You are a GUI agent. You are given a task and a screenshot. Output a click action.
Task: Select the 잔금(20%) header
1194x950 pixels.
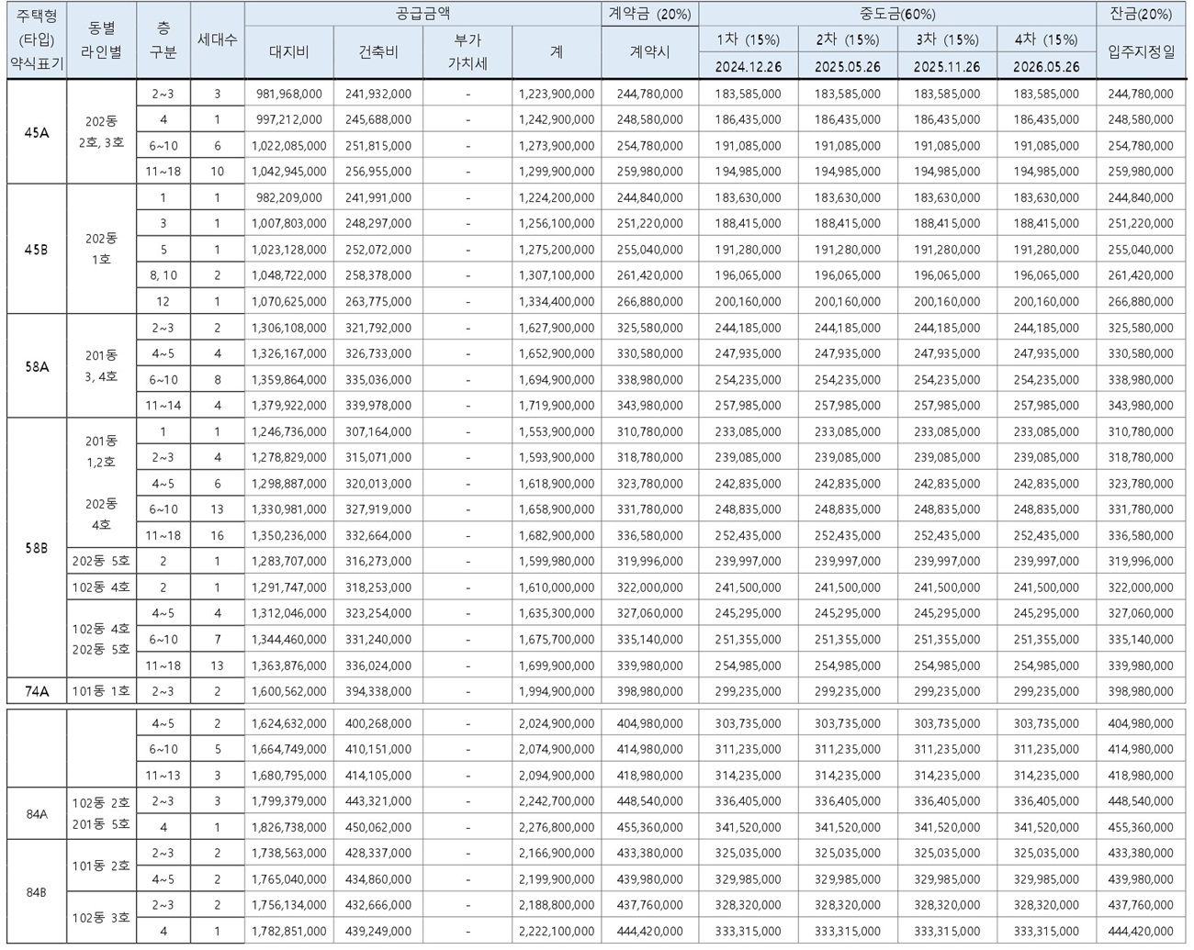click(x=1140, y=14)
